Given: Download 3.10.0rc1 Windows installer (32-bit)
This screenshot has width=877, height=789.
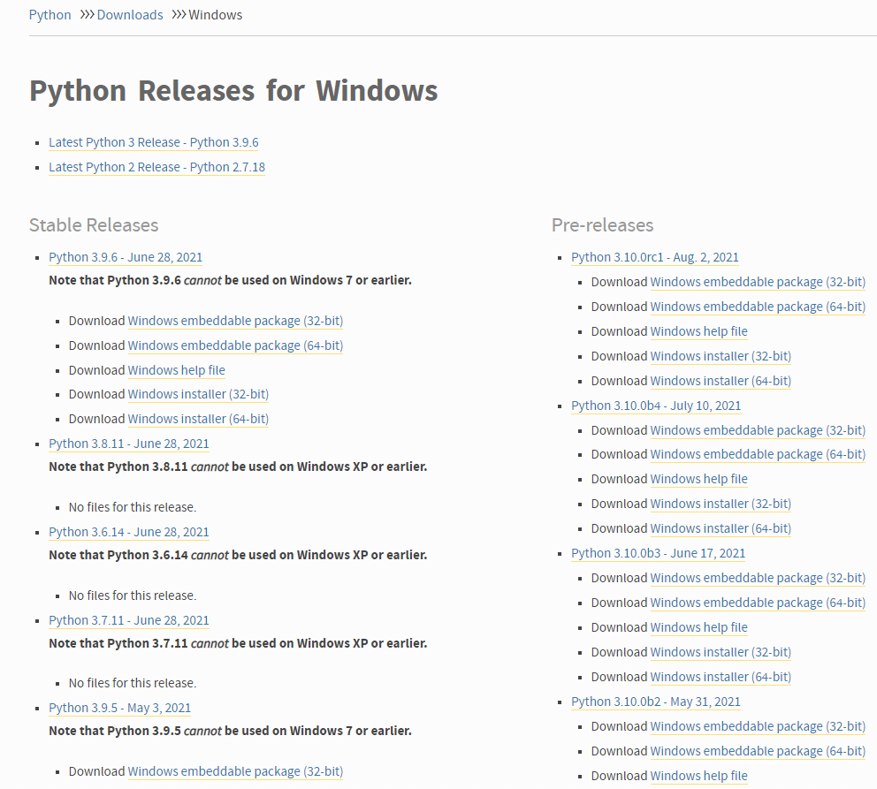Looking at the screenshot, I should [x=721, y=356].
